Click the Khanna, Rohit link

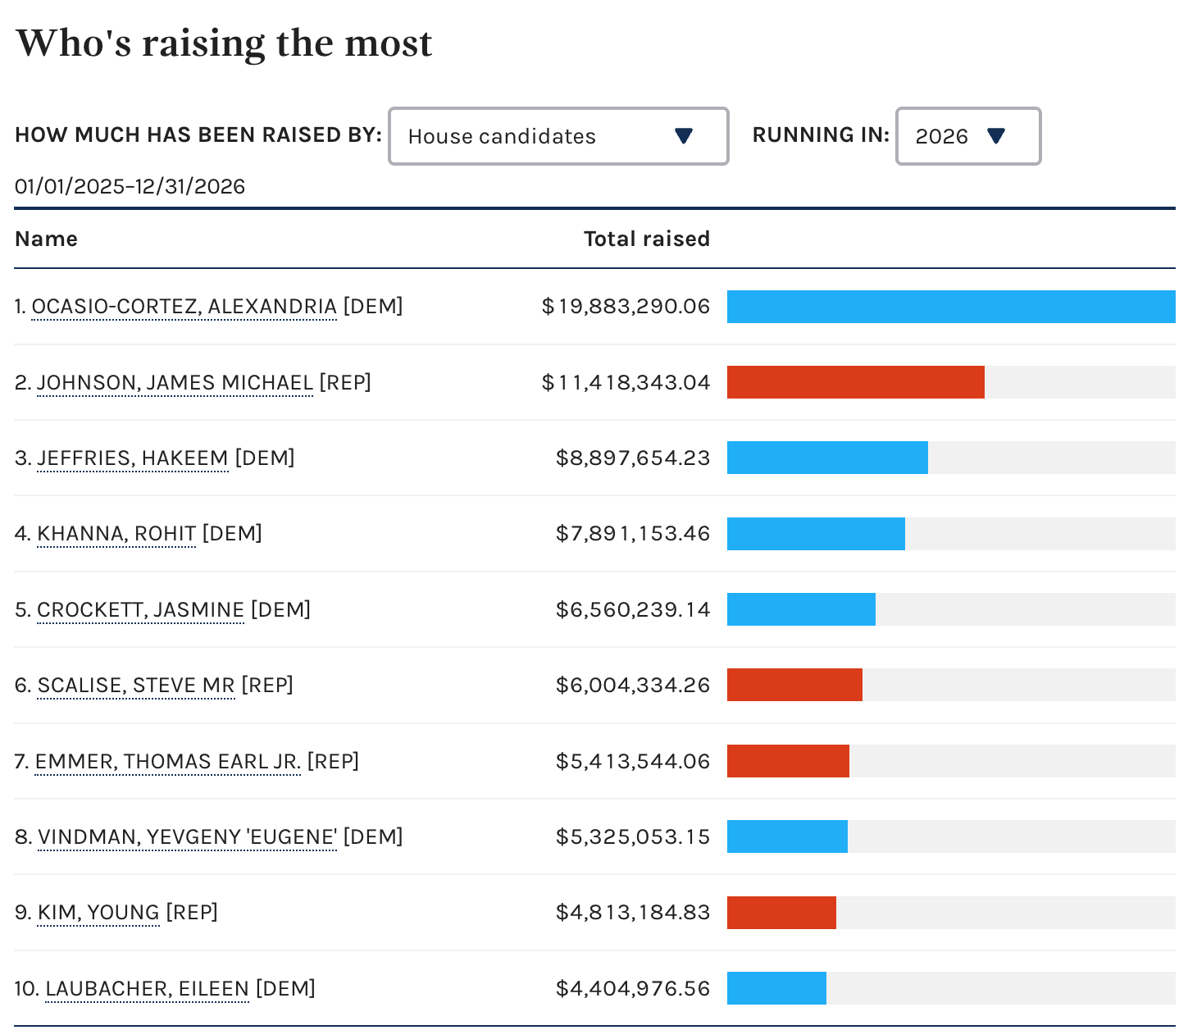click(116, 534)
